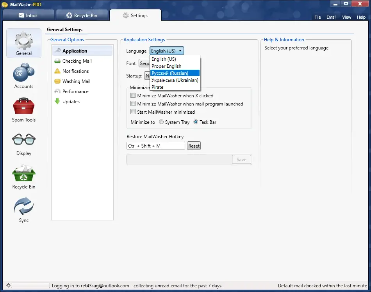Screen dimensions: 371x292
Task: Choose English (US) from language list
Action: (175, 59)
